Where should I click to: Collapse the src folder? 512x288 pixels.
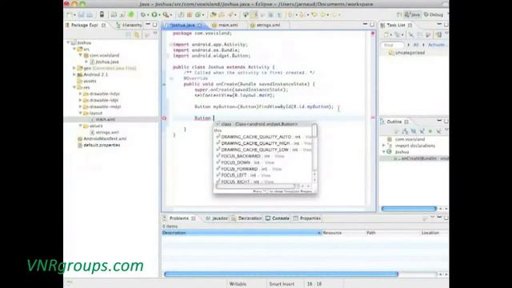click(74, 49)
